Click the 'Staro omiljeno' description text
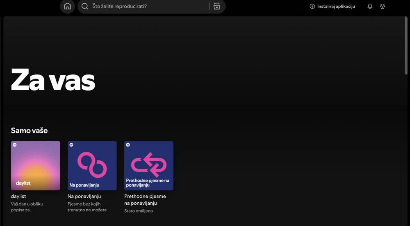The width and height of the screenshot is (410, 226). (139, 211)
